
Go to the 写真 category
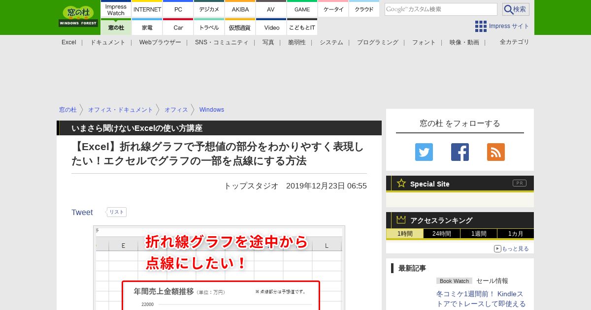(268, 42)
